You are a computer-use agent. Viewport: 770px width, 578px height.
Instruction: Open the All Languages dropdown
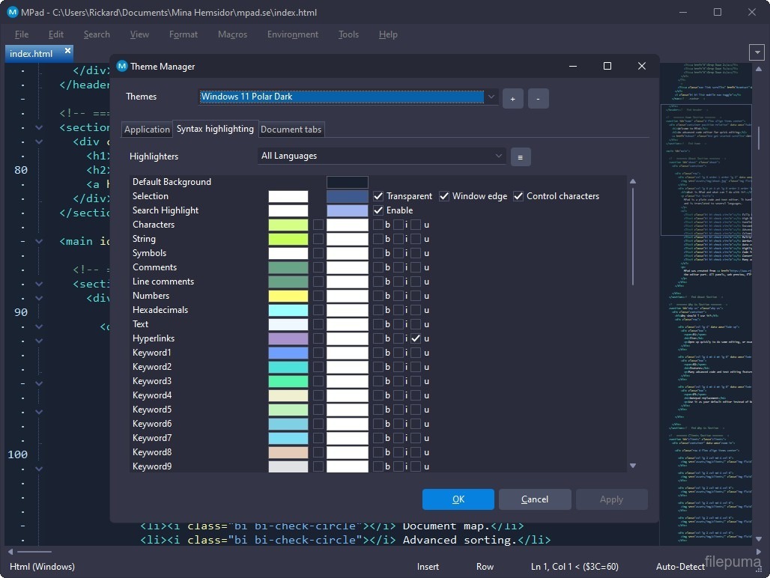pos(499,156)
